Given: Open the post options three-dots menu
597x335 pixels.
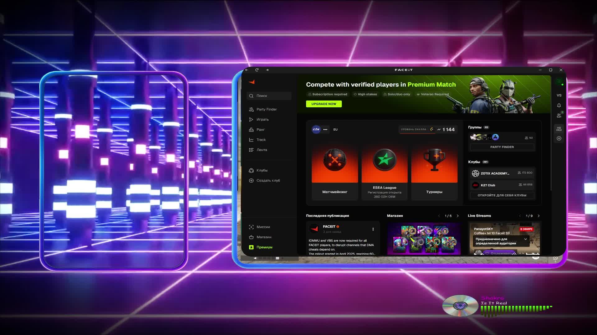Looking at the screenshot, I should (373, 229).
